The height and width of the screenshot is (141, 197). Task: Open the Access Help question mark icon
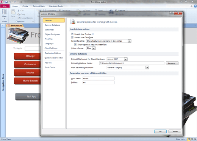tap(195, 6)
